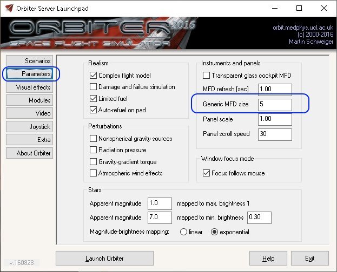Switch to Visual effects tab
The width and height of the screenshot is (337, 272).
click(x=29, y=87)
